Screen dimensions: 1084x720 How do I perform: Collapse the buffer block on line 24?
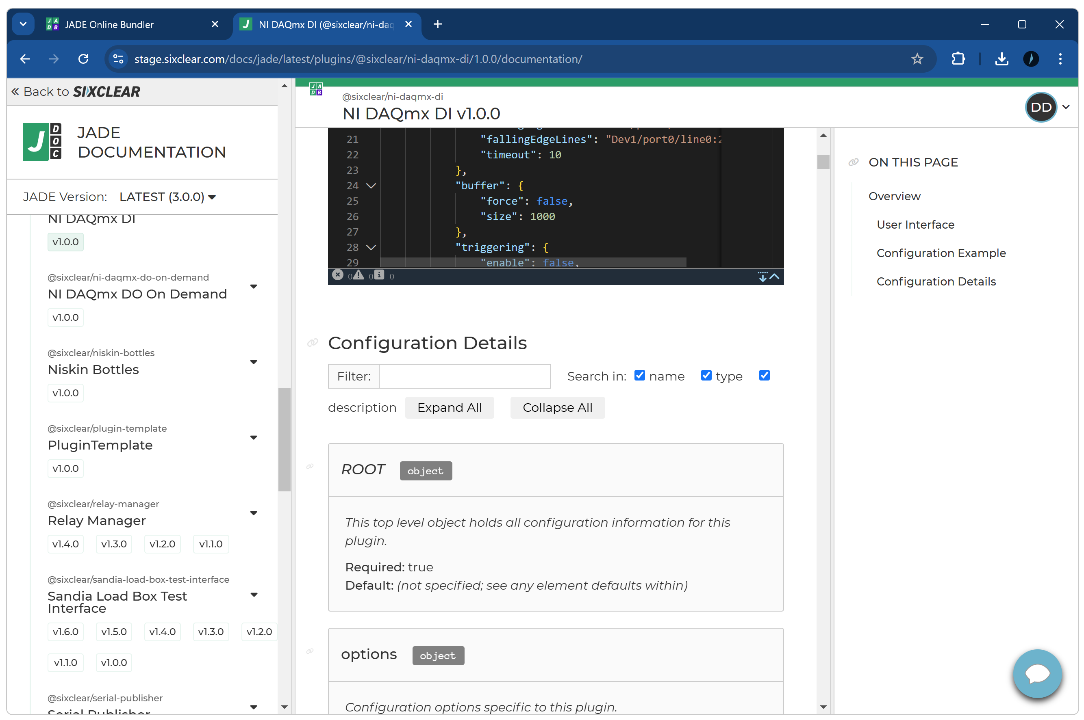pos(371,186)
